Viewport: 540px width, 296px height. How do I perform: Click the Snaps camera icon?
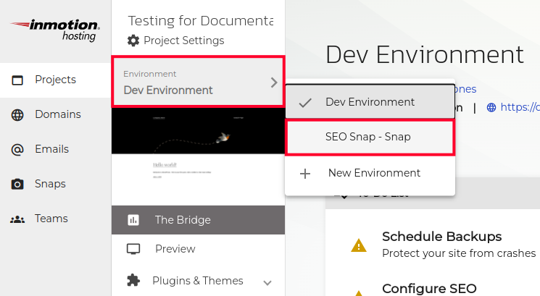tap(17, 184)
